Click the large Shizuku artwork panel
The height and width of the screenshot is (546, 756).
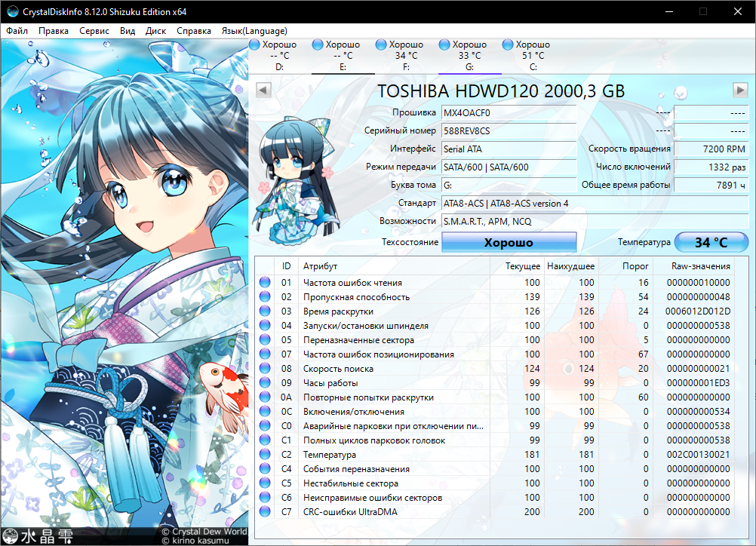[124, 292]
